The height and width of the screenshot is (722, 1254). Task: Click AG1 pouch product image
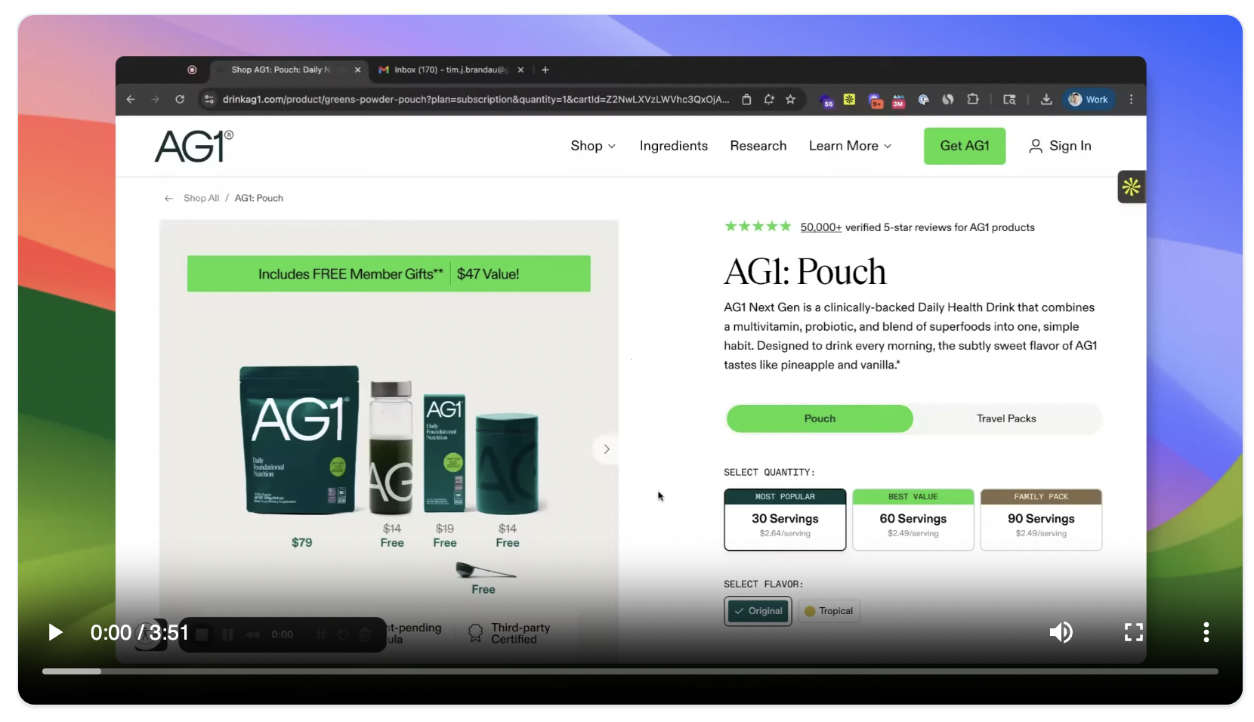tap(300, 440)
